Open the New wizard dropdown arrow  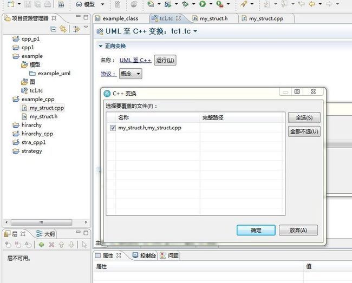[x=19, y=4]
